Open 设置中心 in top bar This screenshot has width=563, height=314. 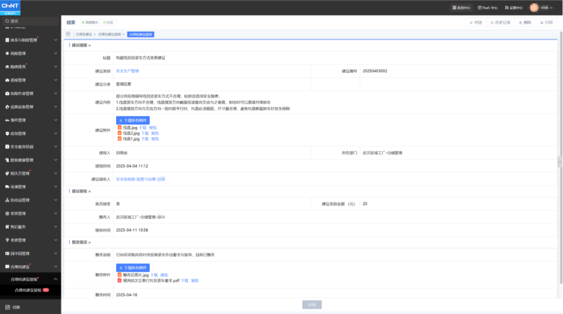[514, 8]
